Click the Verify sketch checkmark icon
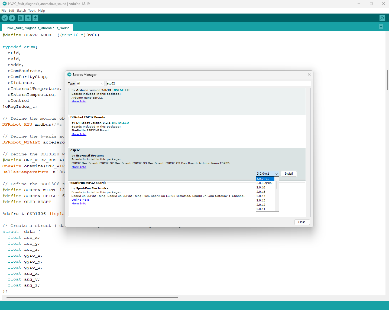The image size is (389, 310). [5, 18]
